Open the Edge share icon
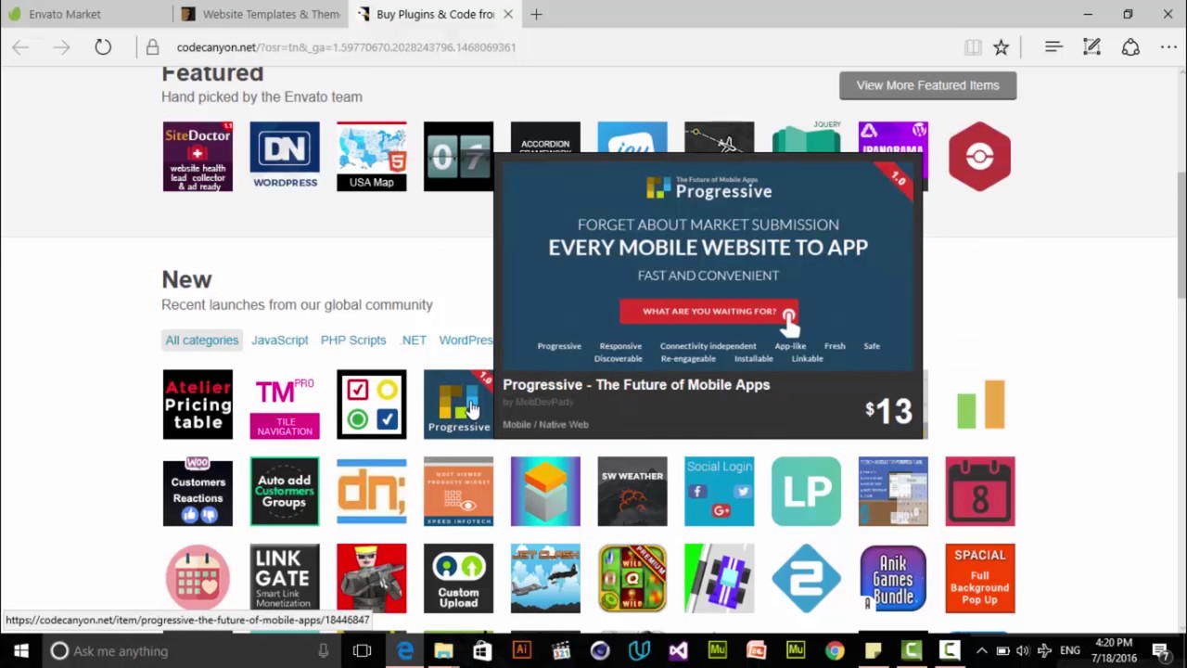1187x668 pixels. [x=1130, y=47]
